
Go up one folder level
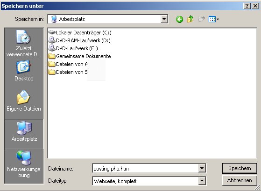click(x=190, y=19)
